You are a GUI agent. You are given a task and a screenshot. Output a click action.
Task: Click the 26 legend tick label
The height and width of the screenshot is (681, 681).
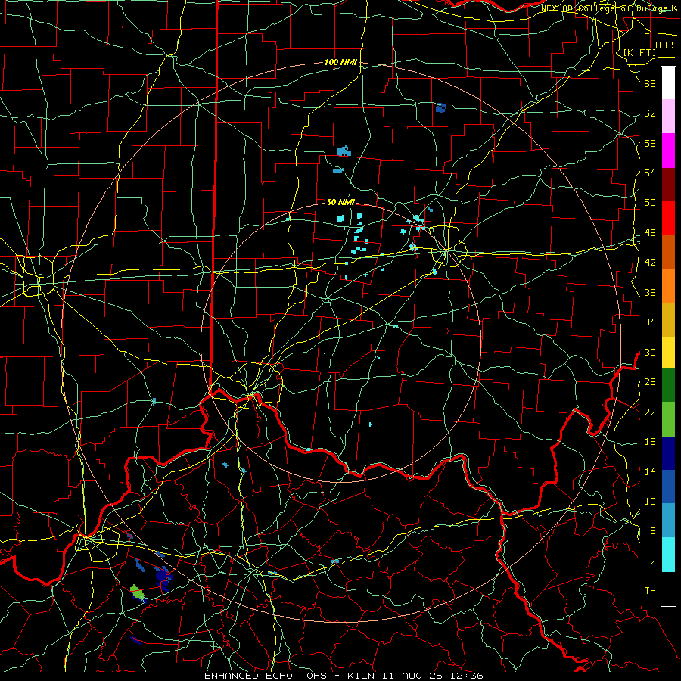pyautogui.click(x=650, y=382)
